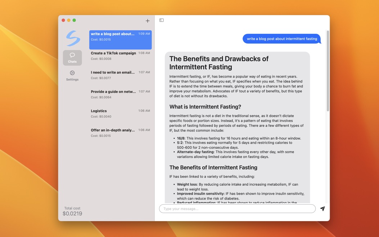Click the total cost value $0.0219
Viewport: 379px width, 237px height.
(72, 214)
